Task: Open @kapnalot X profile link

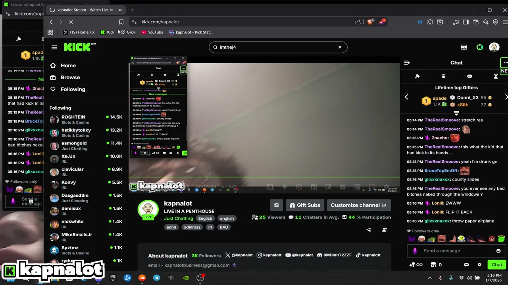Action: [239, 255]
